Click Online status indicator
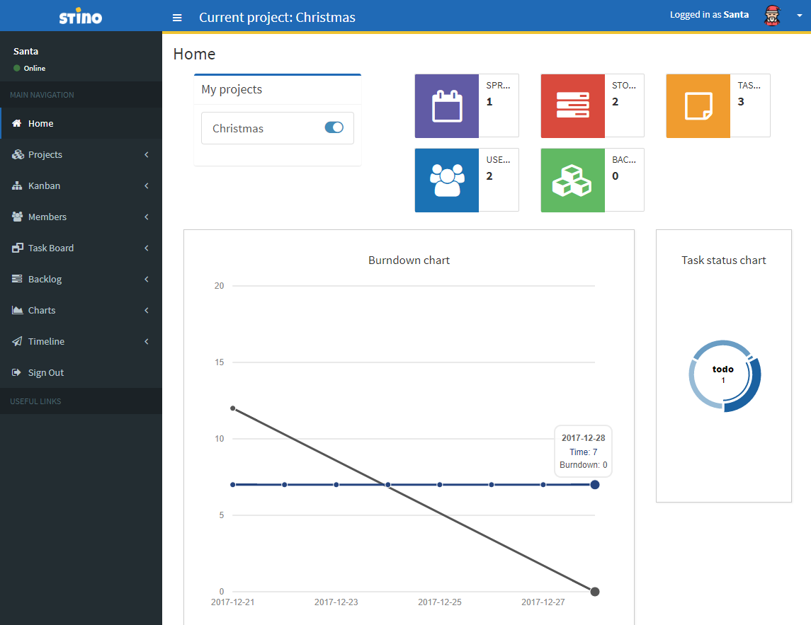Viewport: 811px width, 625px height. (30, 68)
